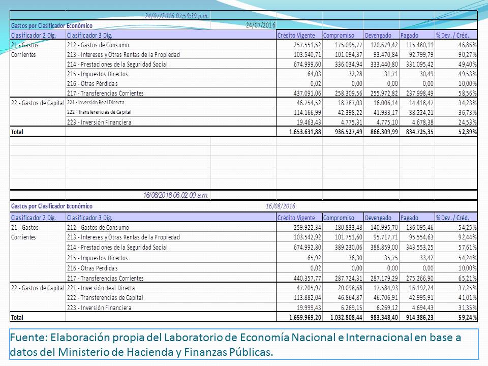The height and width of the screenshot is (366, 488).
Task: Select percentage 31,35%
Action: [467, 308]
